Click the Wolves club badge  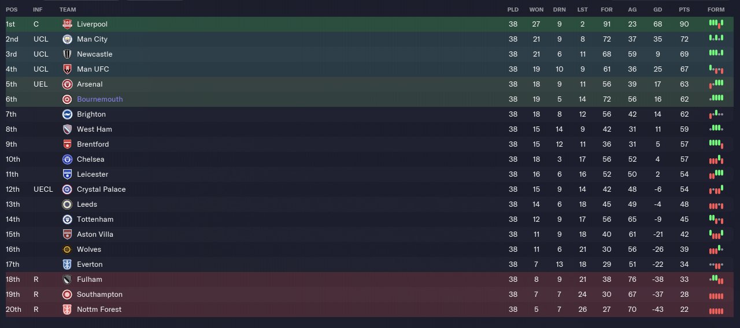coord(67,249)
